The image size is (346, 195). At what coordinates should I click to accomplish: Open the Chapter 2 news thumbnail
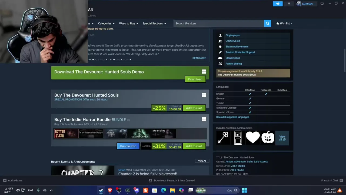tap(83, 171)
